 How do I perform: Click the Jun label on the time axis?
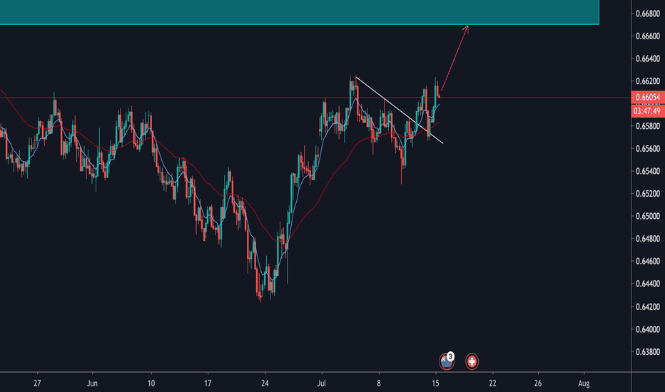tap(92, 383)
